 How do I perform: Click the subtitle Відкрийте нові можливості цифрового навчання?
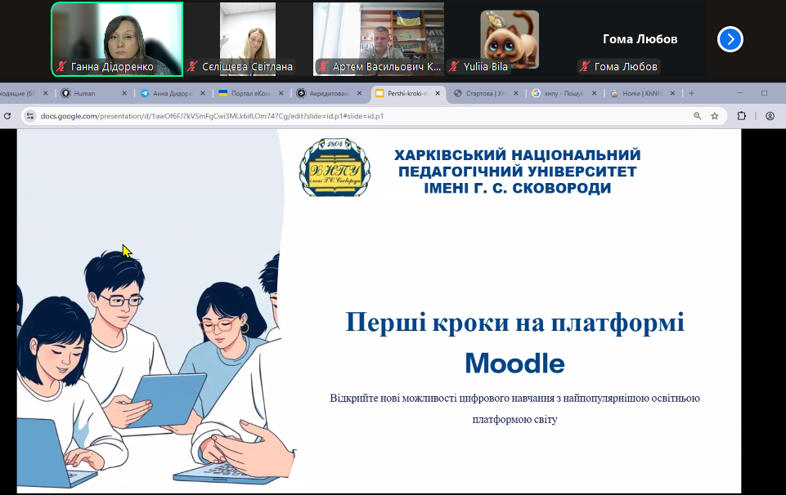click(514, 408)
